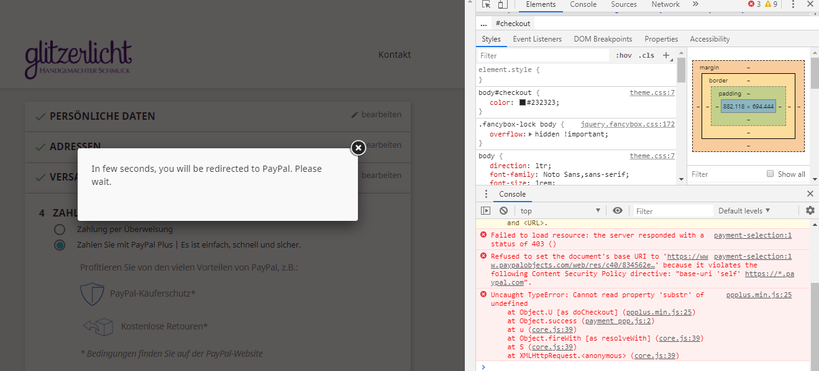Screen dimensions: 819x371
Task: Select Console tab in the drawer
Action: (x=513, y=194)
